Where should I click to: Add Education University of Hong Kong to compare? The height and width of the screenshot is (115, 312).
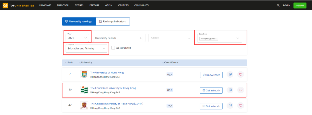click(x=230, y=90)
